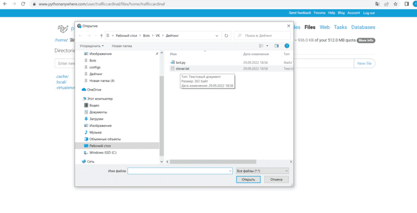Click the change view layout icon
The image size is (417, 213).
tap(262, 46)
